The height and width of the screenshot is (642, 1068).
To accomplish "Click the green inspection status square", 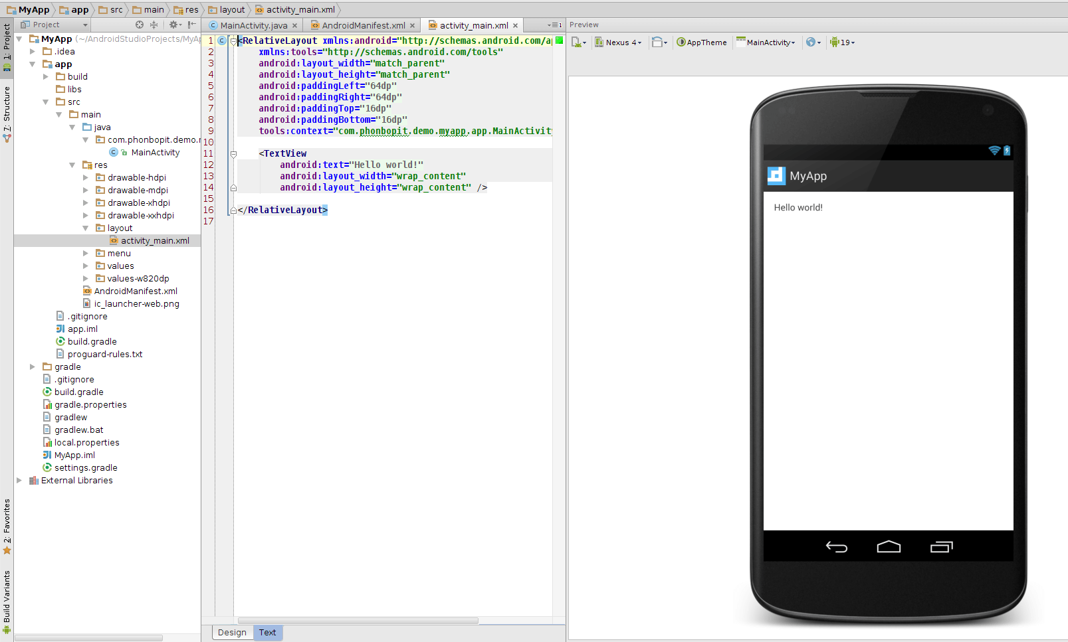I will point(559,40).
